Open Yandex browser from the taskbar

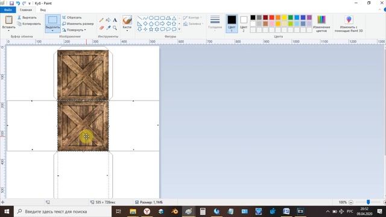[147, 212]
